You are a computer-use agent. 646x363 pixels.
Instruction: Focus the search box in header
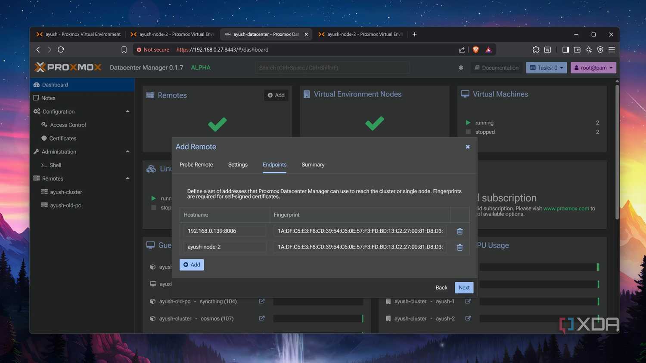click(332, 68)
